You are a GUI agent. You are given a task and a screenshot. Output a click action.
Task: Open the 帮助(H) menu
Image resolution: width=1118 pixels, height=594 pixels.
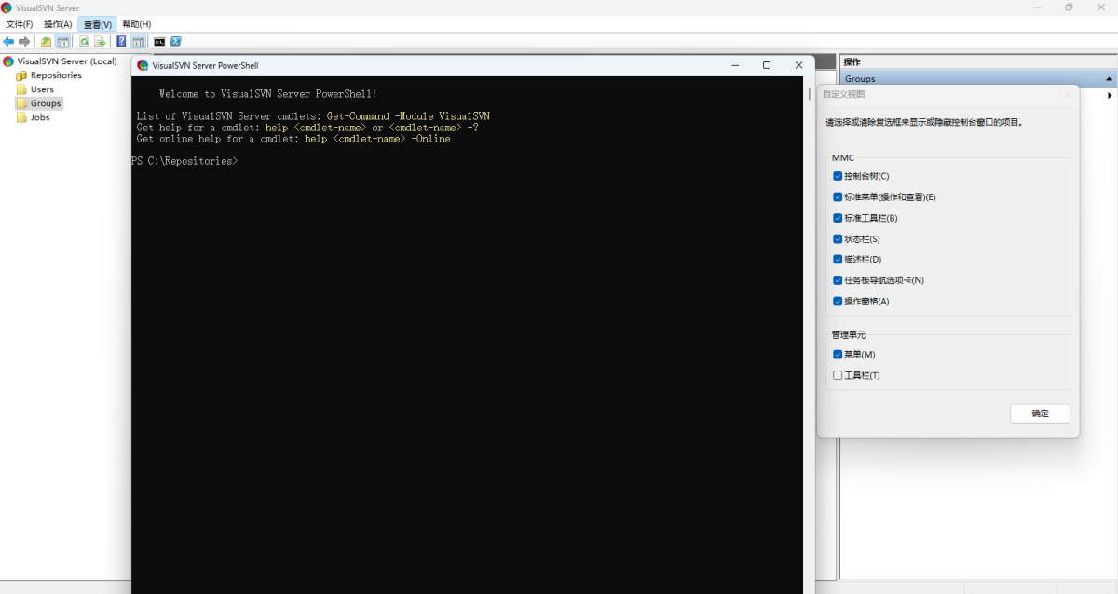pyautogui.click(x=136, y=24)
